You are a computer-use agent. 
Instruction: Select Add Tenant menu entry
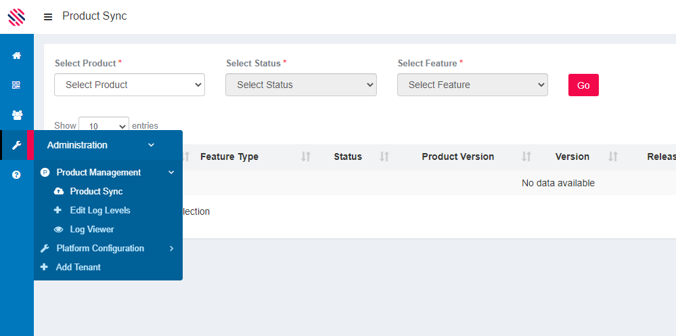pyautogui.click(x=78, y=268)
